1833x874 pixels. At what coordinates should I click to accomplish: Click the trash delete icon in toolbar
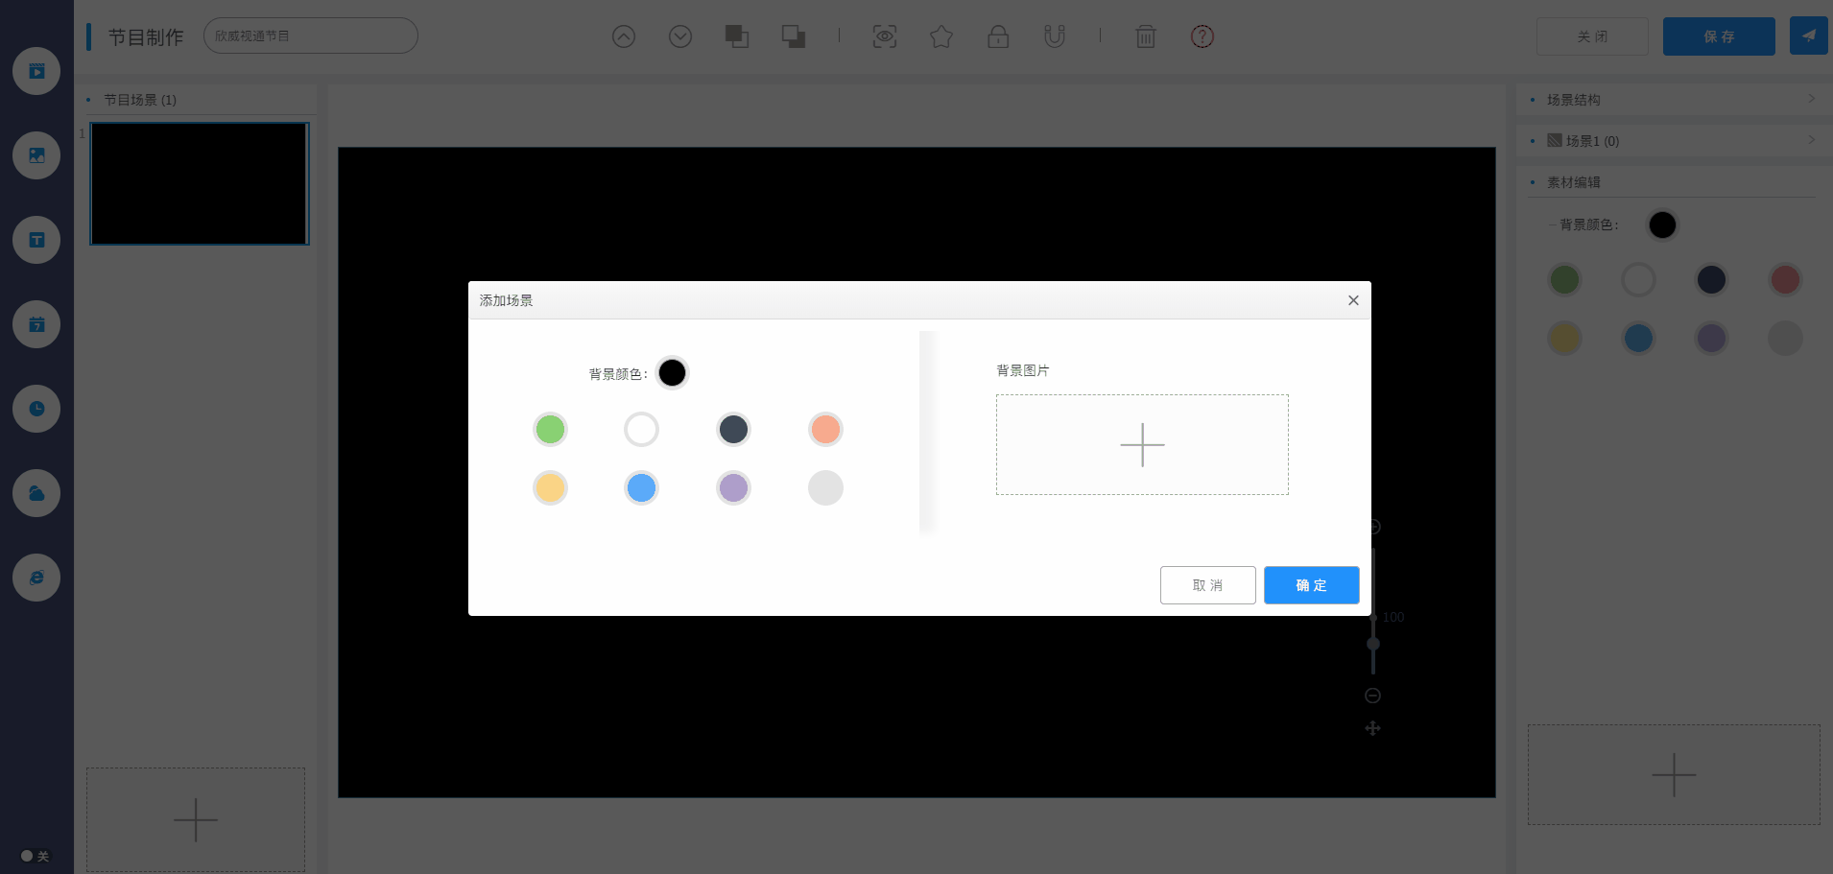(1145, 36)
